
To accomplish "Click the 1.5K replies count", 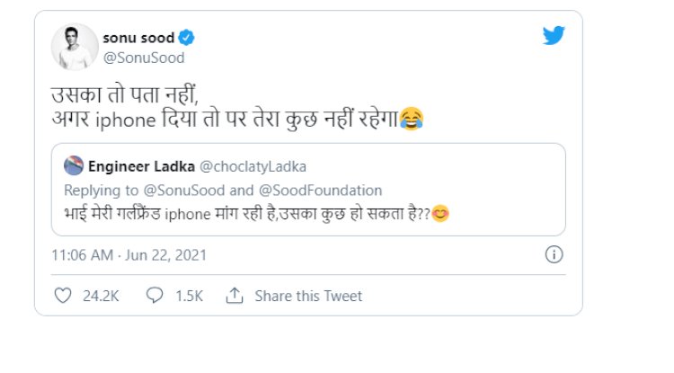I will coord(187,296).
